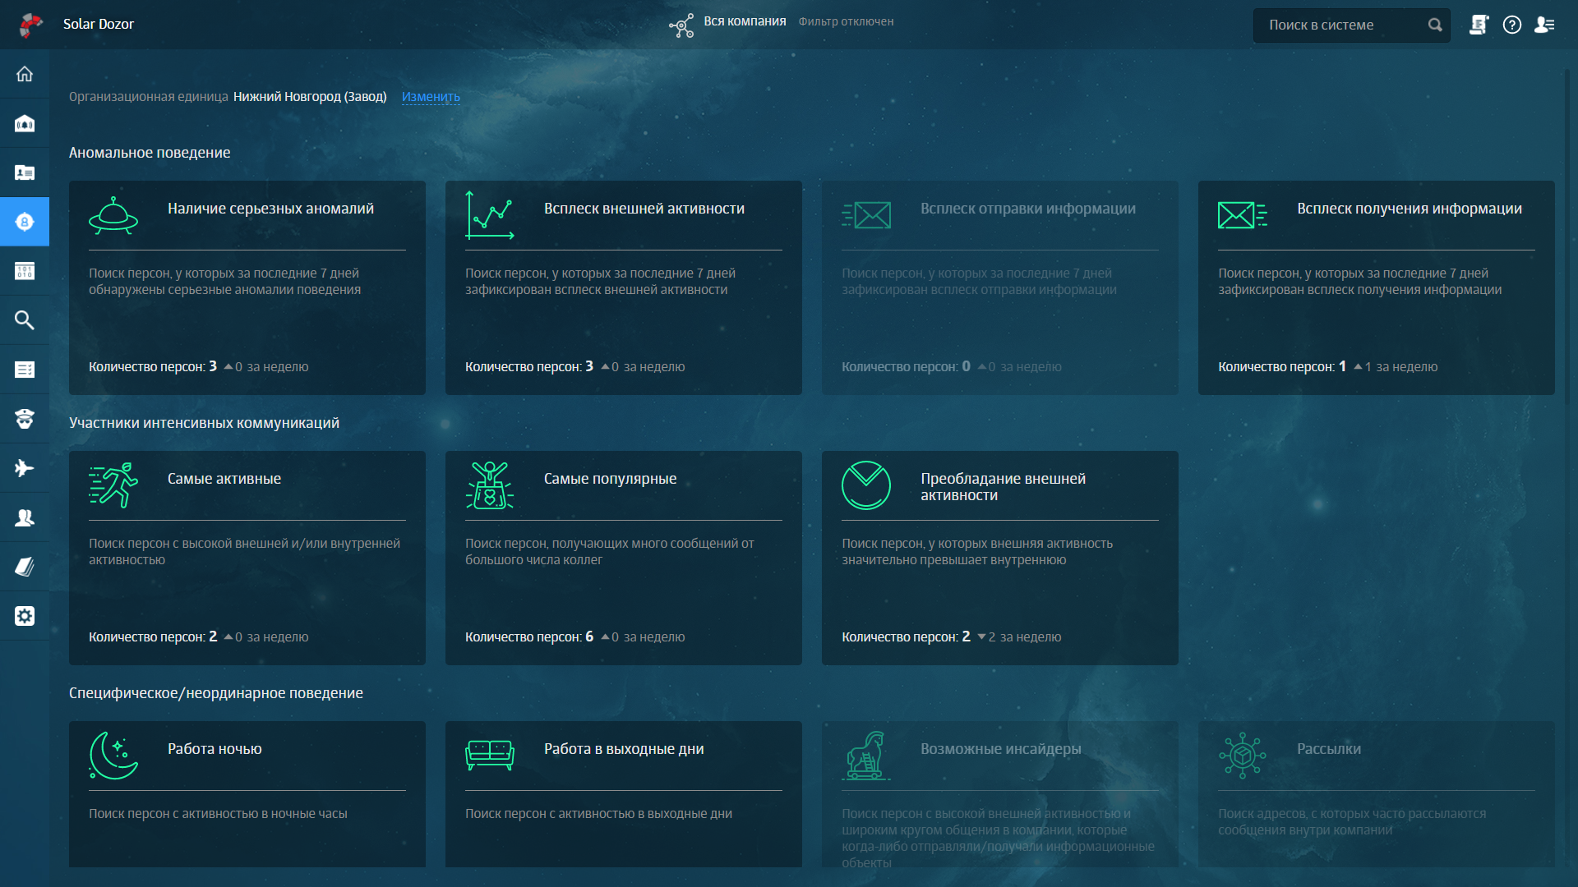Click the UFO serious anomalies icon
Image resolution: width=1578 pixels, height=887 pixels.
(x=113, y=215)
